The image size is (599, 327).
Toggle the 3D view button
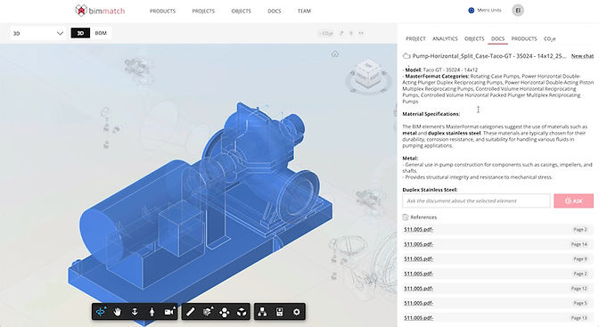pyautogui.click(x=80, y=33)
